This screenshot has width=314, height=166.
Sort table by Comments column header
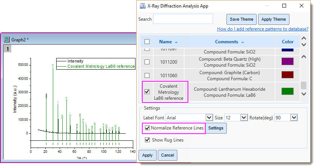[x=229, y=41]
